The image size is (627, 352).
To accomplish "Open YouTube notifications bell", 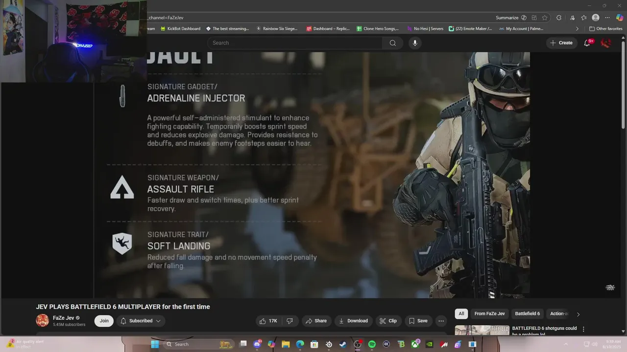I will coord(587,43).
